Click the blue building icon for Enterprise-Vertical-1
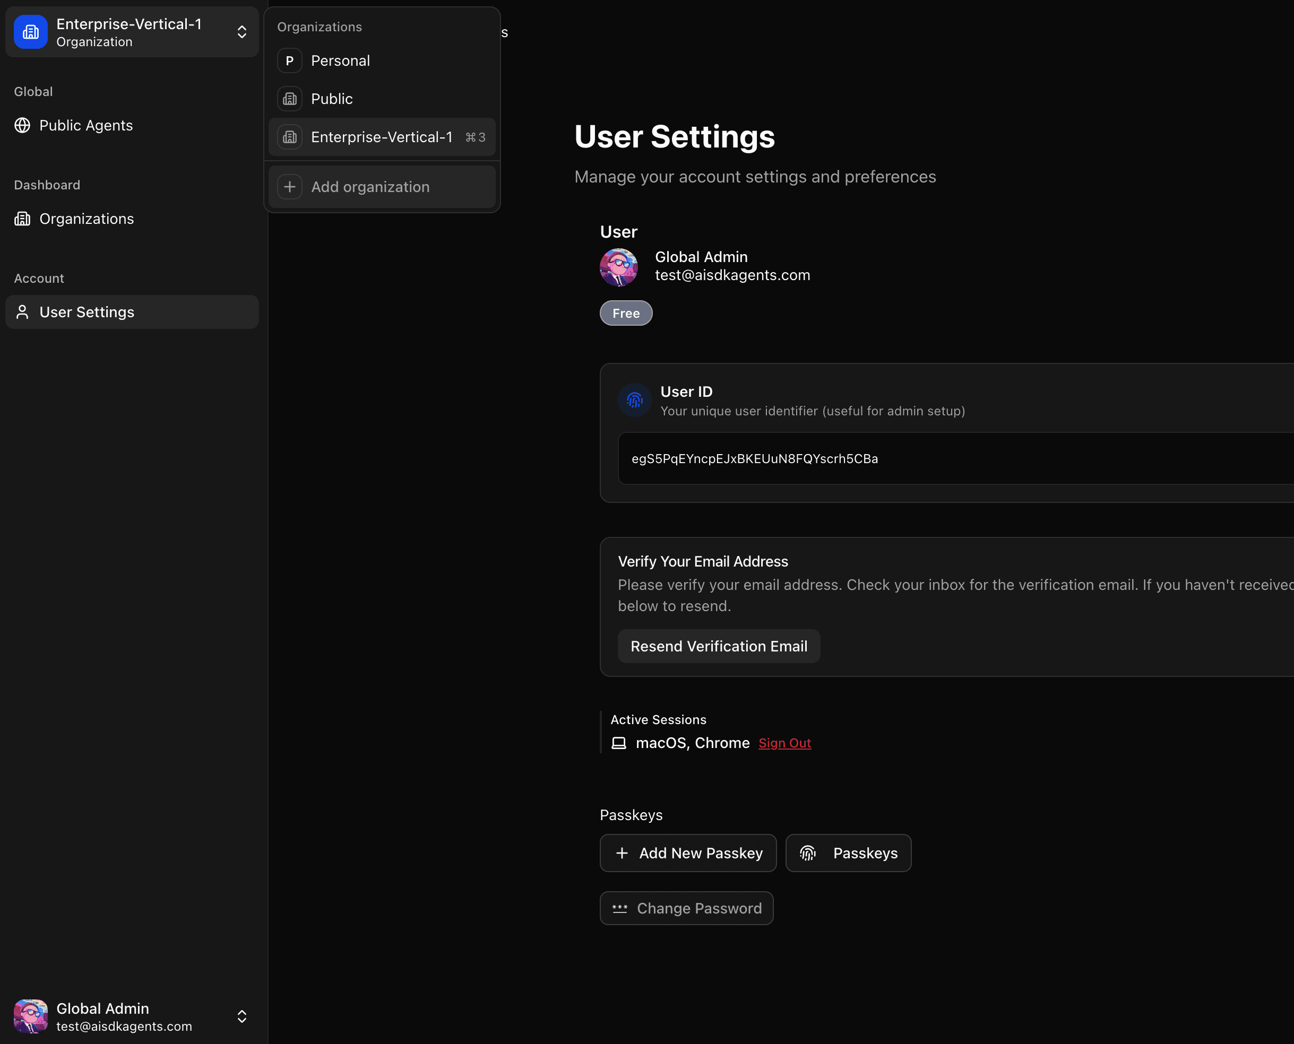The height and width of the screenshot is (1044, 1294). click(31, 32)
